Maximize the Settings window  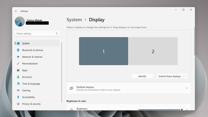(183, 10)
